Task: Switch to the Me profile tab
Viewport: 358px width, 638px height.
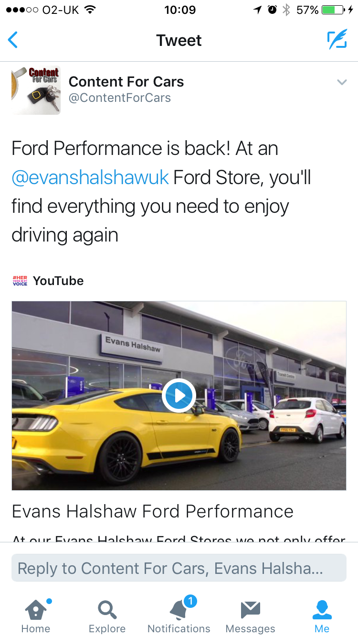Action: pos(322,616)
